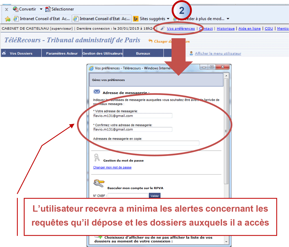Click the popup vertical scrollbar thumb

pos(226,131)
